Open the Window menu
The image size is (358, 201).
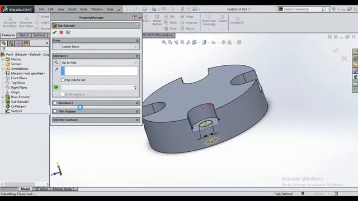tap(97, 9)
